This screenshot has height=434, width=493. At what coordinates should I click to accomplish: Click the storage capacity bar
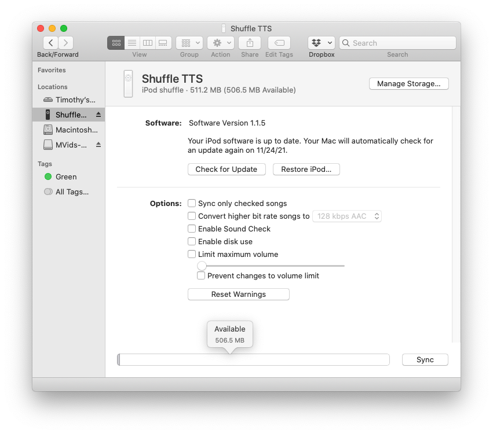click(253, 359)
